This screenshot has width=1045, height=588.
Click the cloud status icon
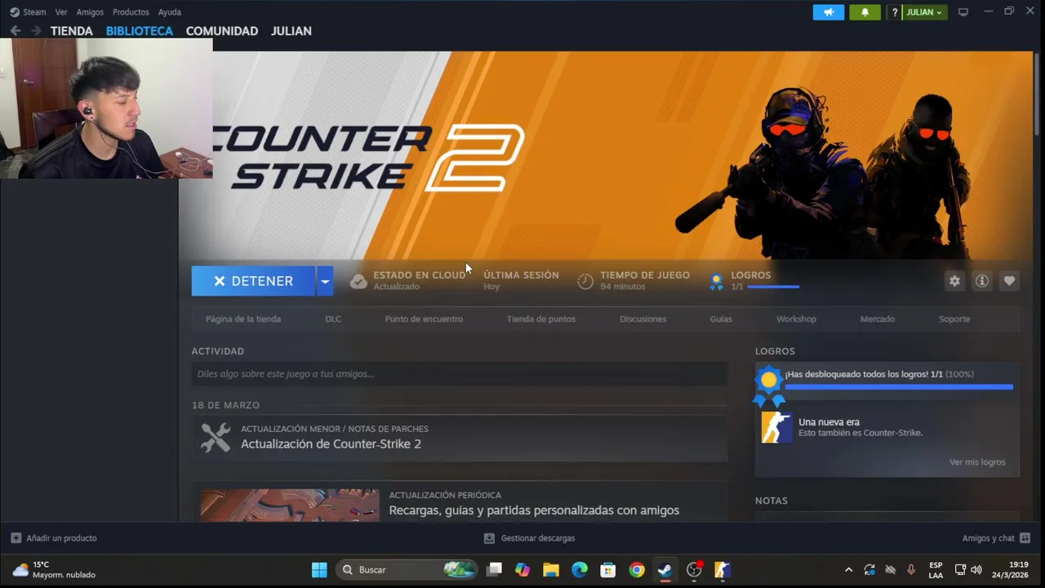tap(358, 281)
